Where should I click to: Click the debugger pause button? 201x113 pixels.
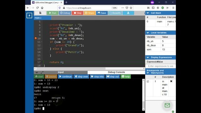[51, 77]
